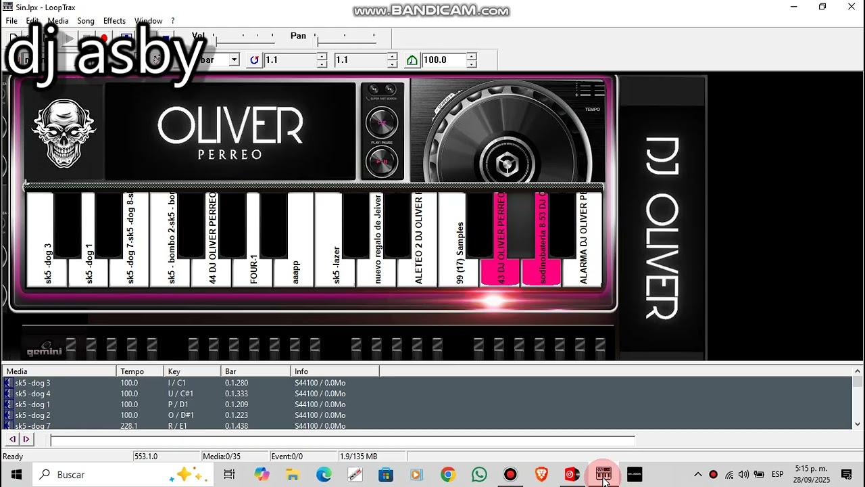Open the Edit menu
865x487 pixels.
[32, 21]
